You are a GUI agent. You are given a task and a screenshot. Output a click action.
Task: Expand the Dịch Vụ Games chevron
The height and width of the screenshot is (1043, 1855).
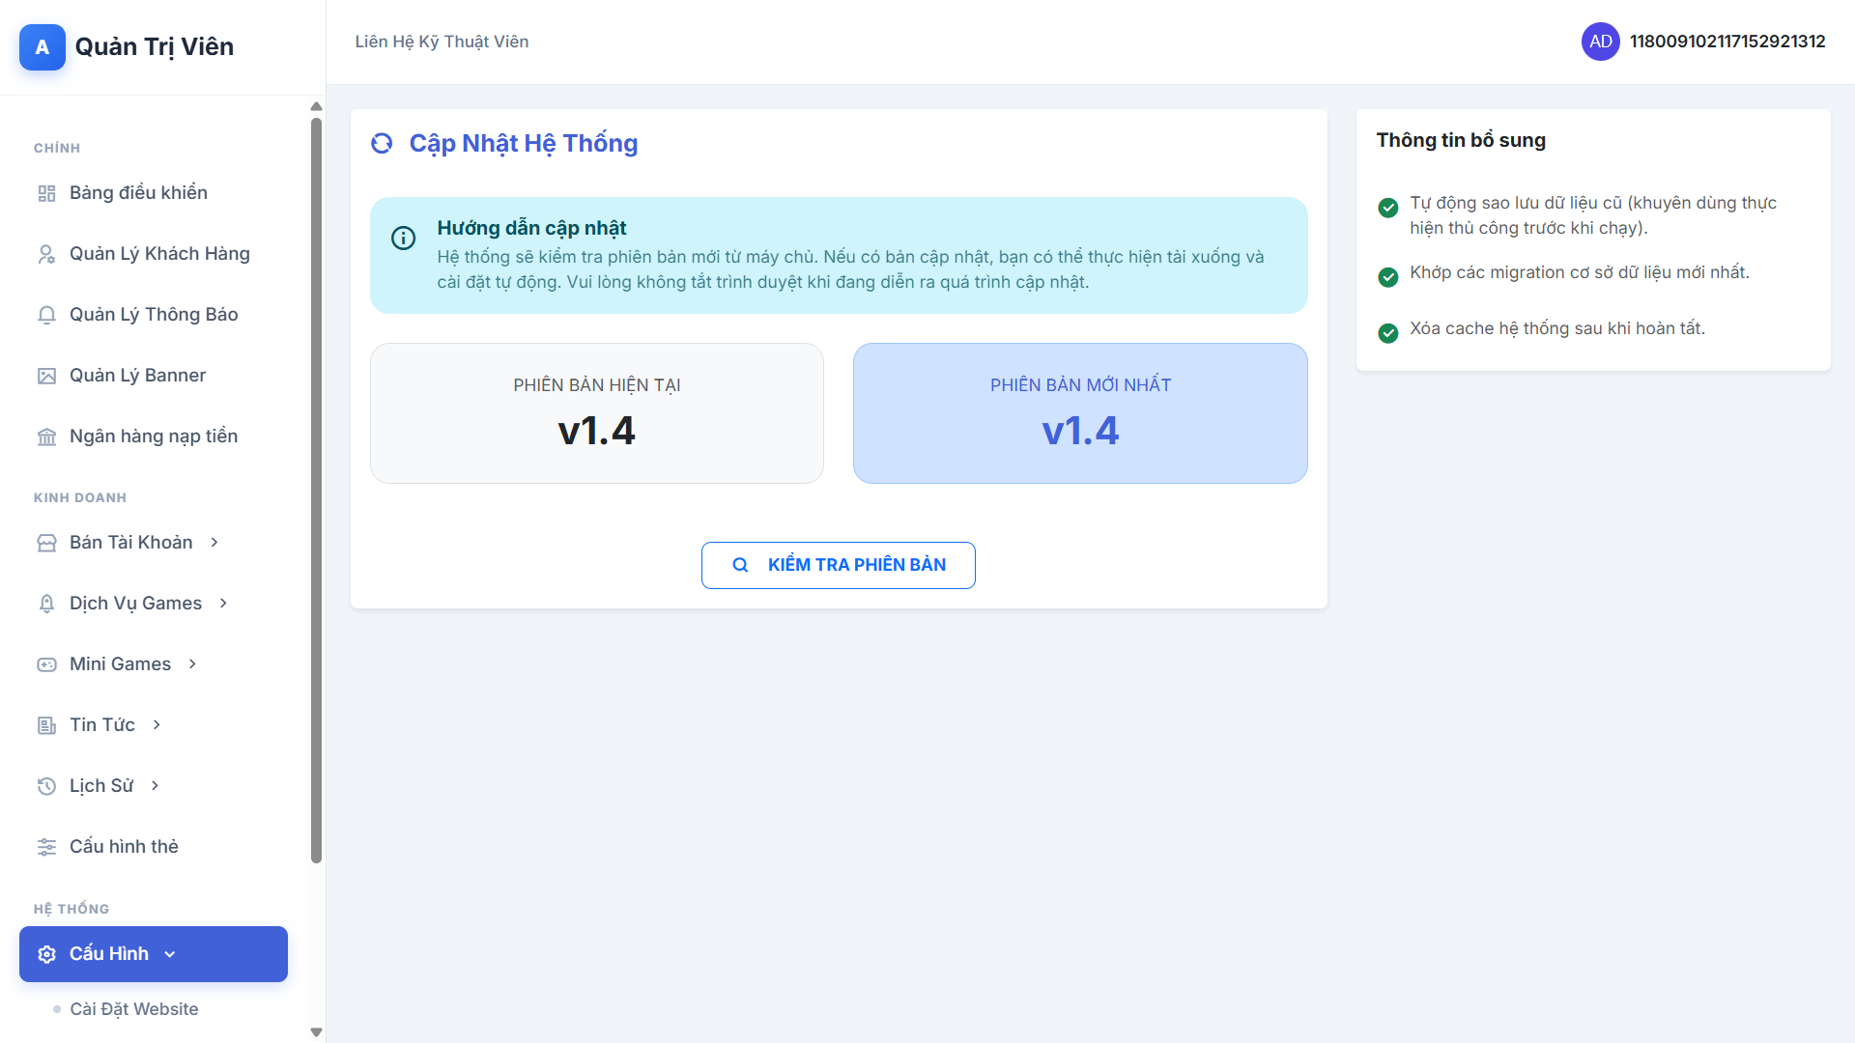pyautogui.click(x=223, y=604)
